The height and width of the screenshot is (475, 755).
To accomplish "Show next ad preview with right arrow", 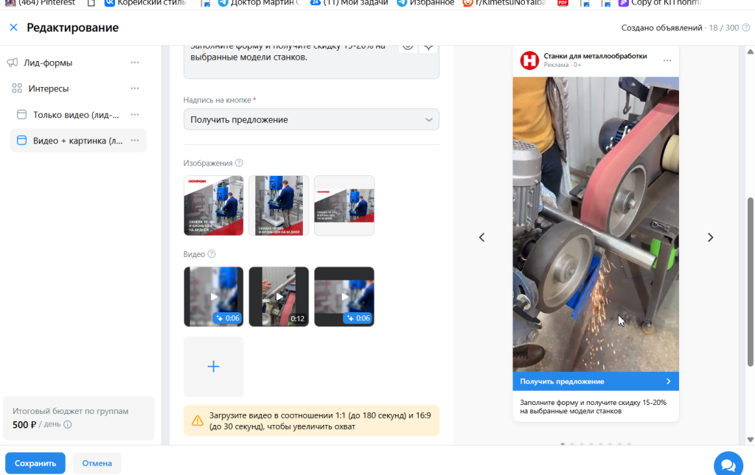I will (x=710, y=237).
